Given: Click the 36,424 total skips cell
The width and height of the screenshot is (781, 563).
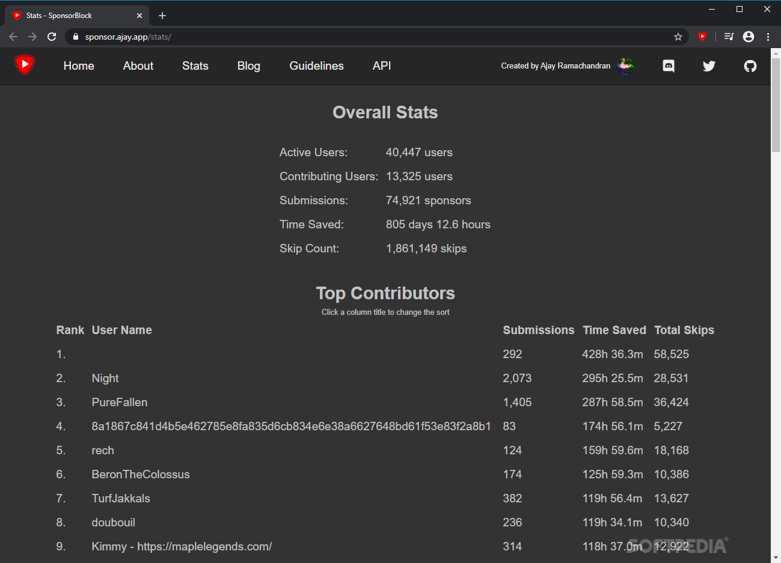Looking at the screenshot, I should 672,403.
